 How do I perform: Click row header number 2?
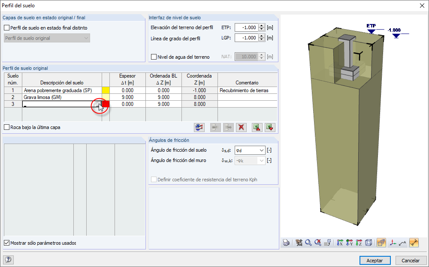(x=13, y=97)
